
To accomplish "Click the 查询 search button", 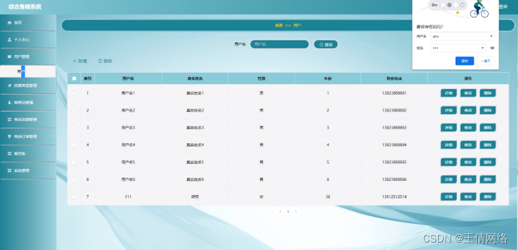I will pos(326,44).
